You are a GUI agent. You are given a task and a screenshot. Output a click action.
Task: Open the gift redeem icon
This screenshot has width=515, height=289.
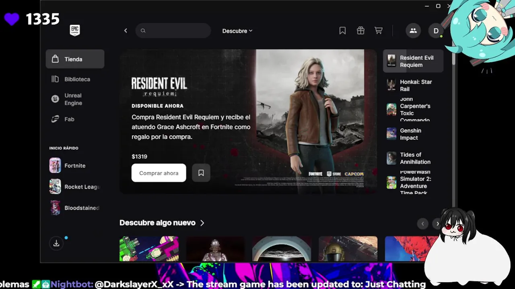(360, 31)
